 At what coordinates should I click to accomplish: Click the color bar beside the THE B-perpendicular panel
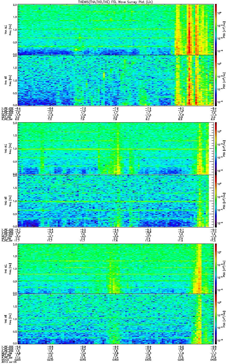[216, 268]
